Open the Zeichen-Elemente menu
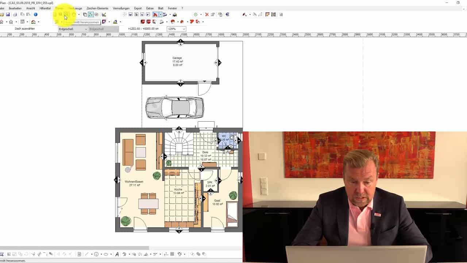 97,8
